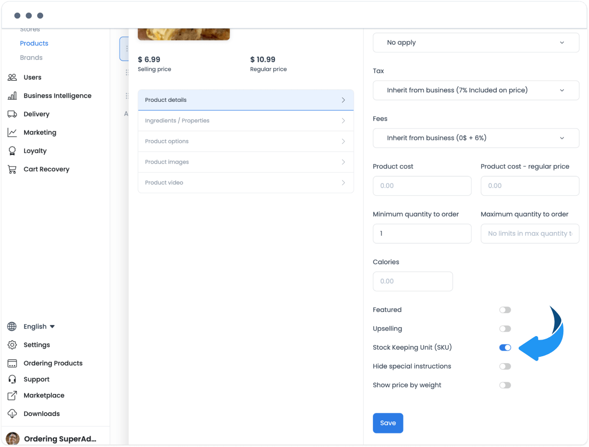Viewport: 589px width, 447px height.
Task: Enable the Upselling toggle
Action: tap(505, 329)
